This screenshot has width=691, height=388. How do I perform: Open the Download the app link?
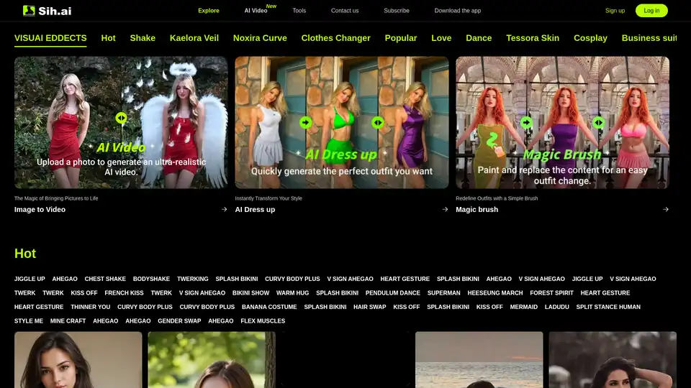click(x=457, y=11)
